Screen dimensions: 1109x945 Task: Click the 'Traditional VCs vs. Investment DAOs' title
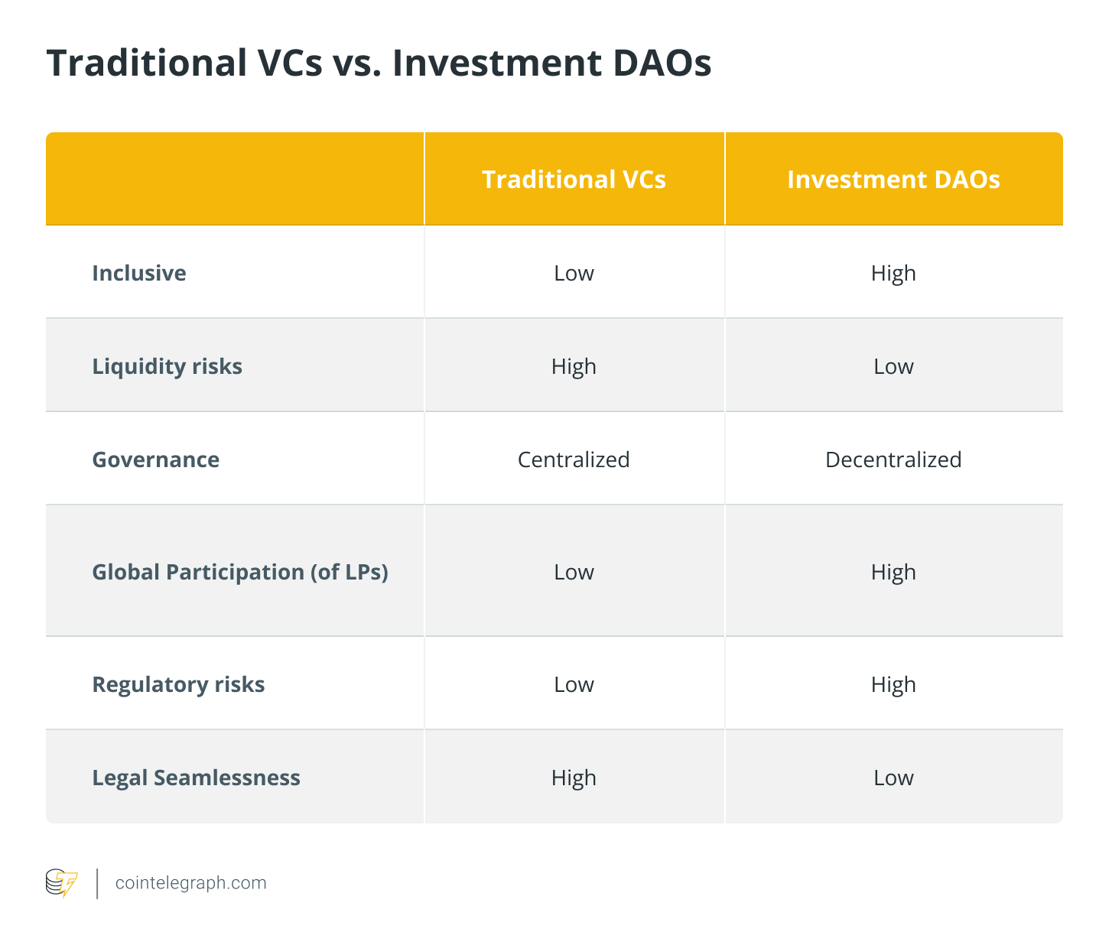[379, 63]
